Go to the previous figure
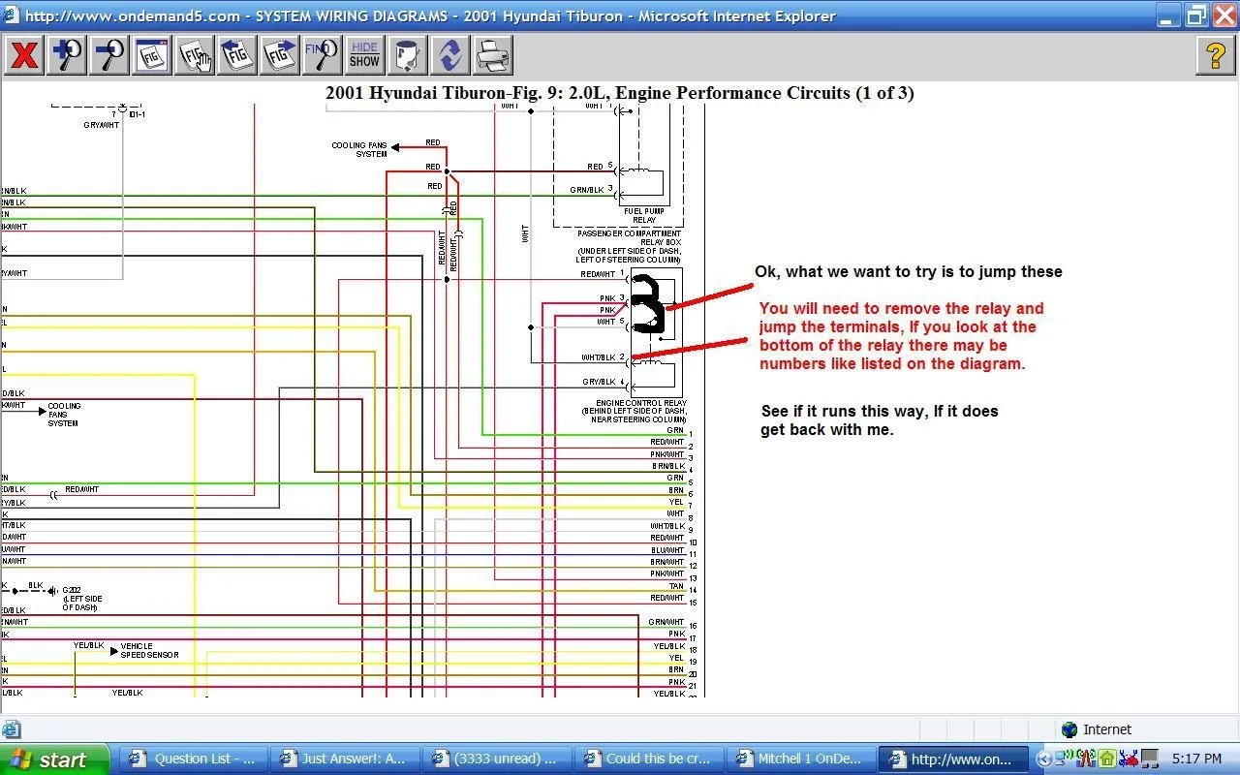 pyautogui.click(x=237, y=55)
